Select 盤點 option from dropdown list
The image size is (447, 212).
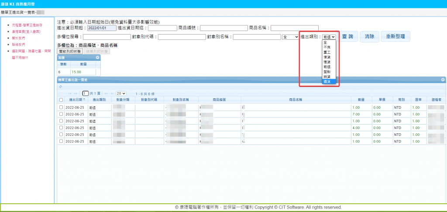(x=327, y=71)
